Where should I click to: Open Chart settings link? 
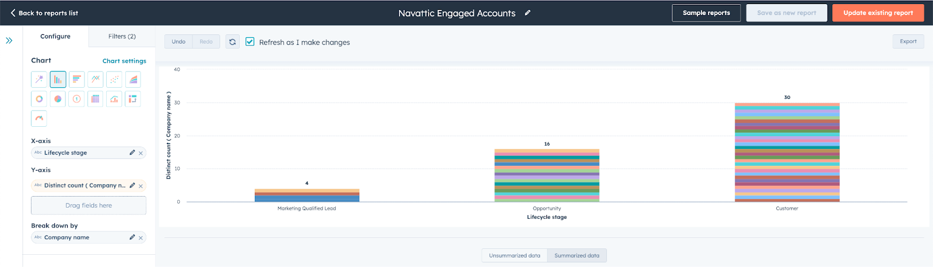[x=124, y=61]
